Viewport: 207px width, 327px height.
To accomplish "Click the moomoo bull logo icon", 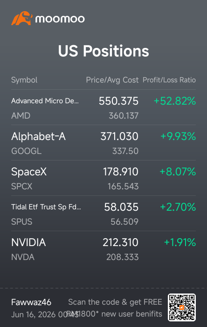I will pos(22,18).
